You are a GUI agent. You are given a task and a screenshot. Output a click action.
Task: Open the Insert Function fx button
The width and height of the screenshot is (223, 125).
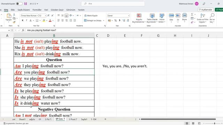(x=23, y=30)
